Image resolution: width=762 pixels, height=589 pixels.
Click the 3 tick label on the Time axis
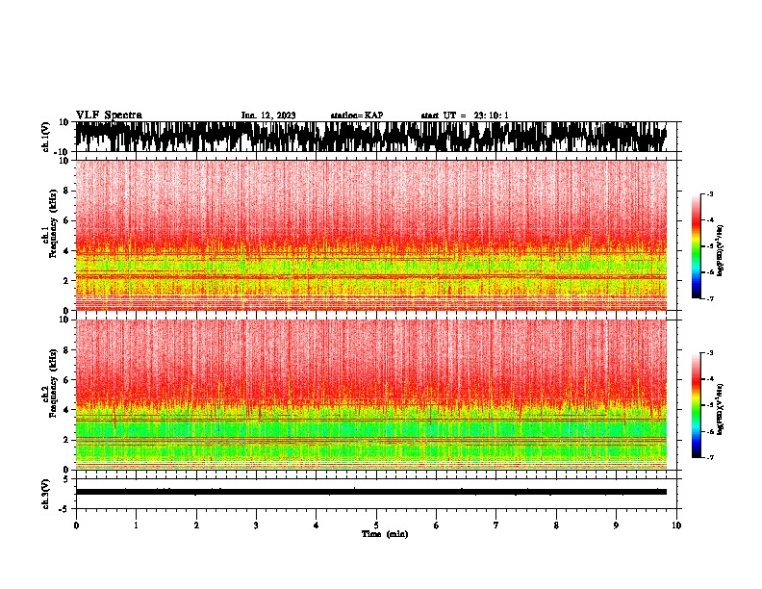(x=256, y=525)
